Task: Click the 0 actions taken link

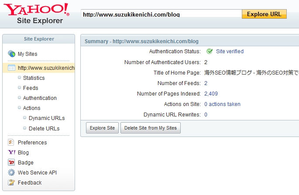Action: tap(222, 104)
